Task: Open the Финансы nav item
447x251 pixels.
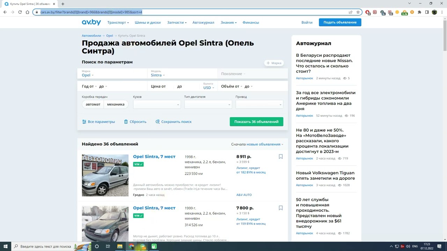Action: (x=251, y=23)
